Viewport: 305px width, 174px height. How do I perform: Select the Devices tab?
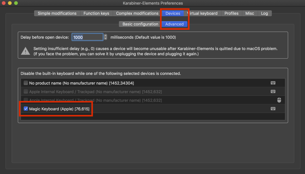pyautogui.click(x=173, y=13)
